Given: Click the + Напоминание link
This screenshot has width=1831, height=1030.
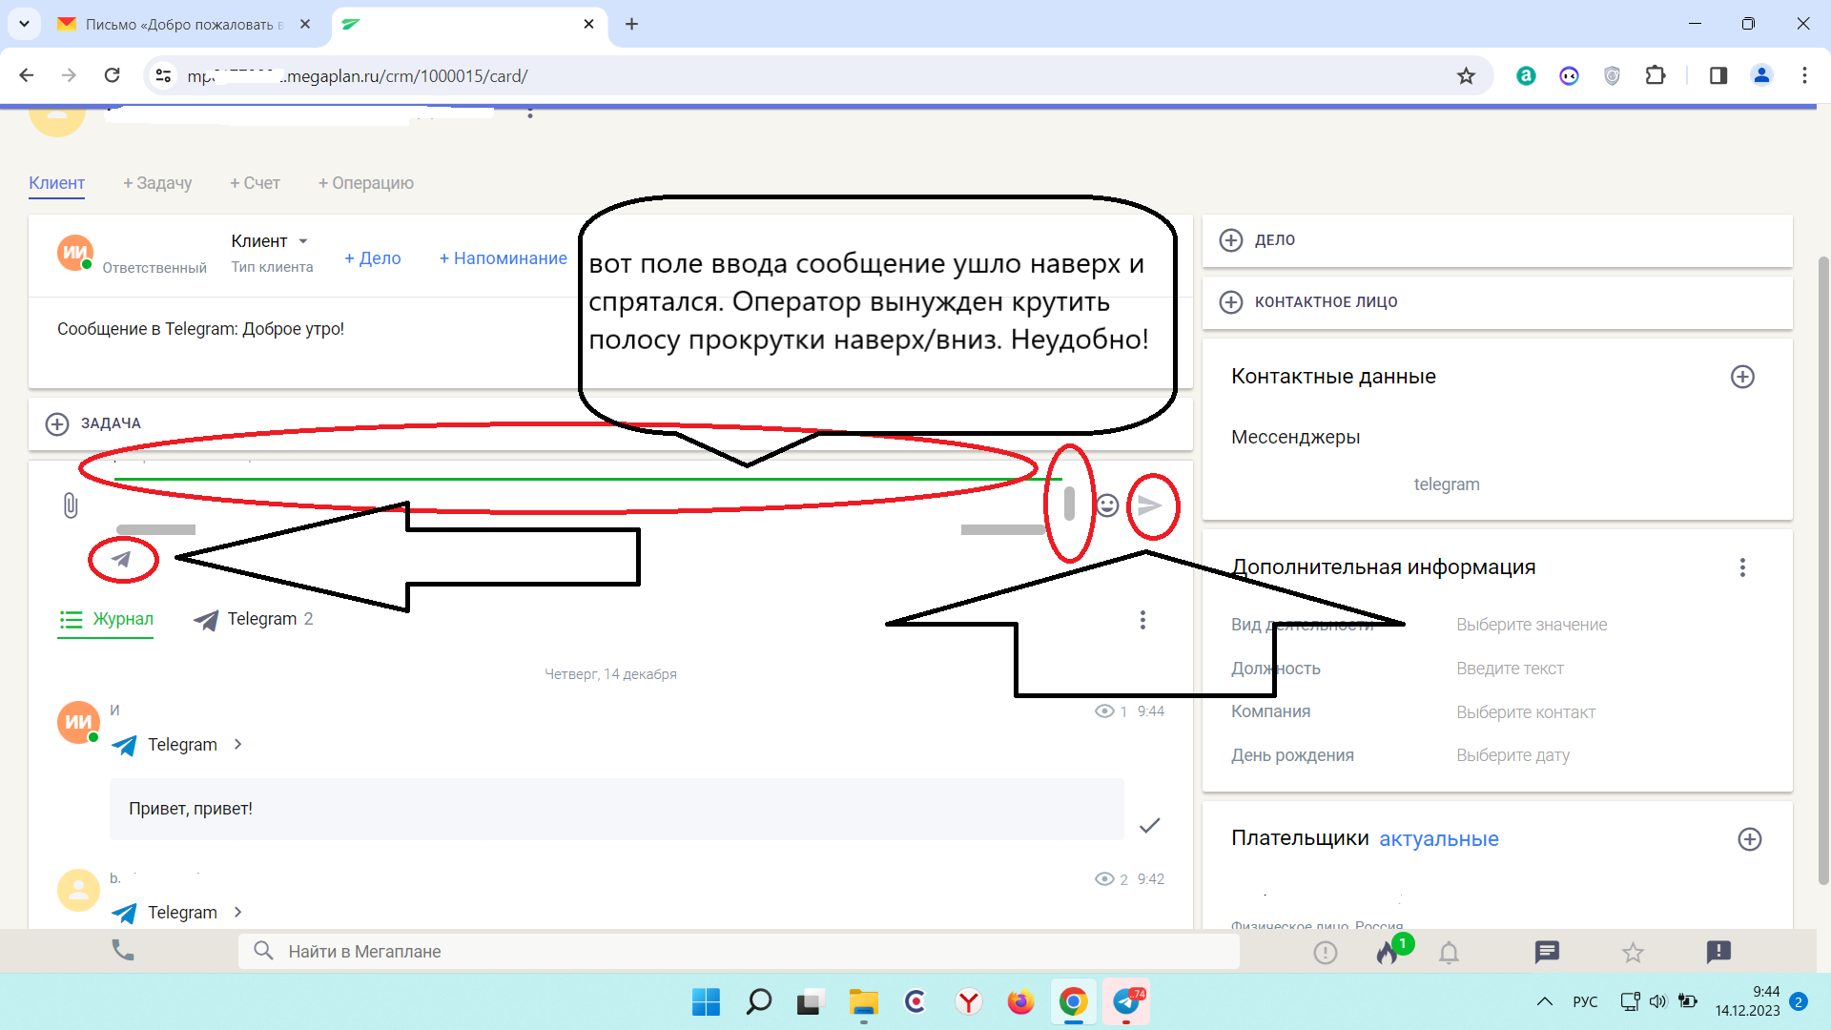Looking at the screenshot, I should (503, 258).
